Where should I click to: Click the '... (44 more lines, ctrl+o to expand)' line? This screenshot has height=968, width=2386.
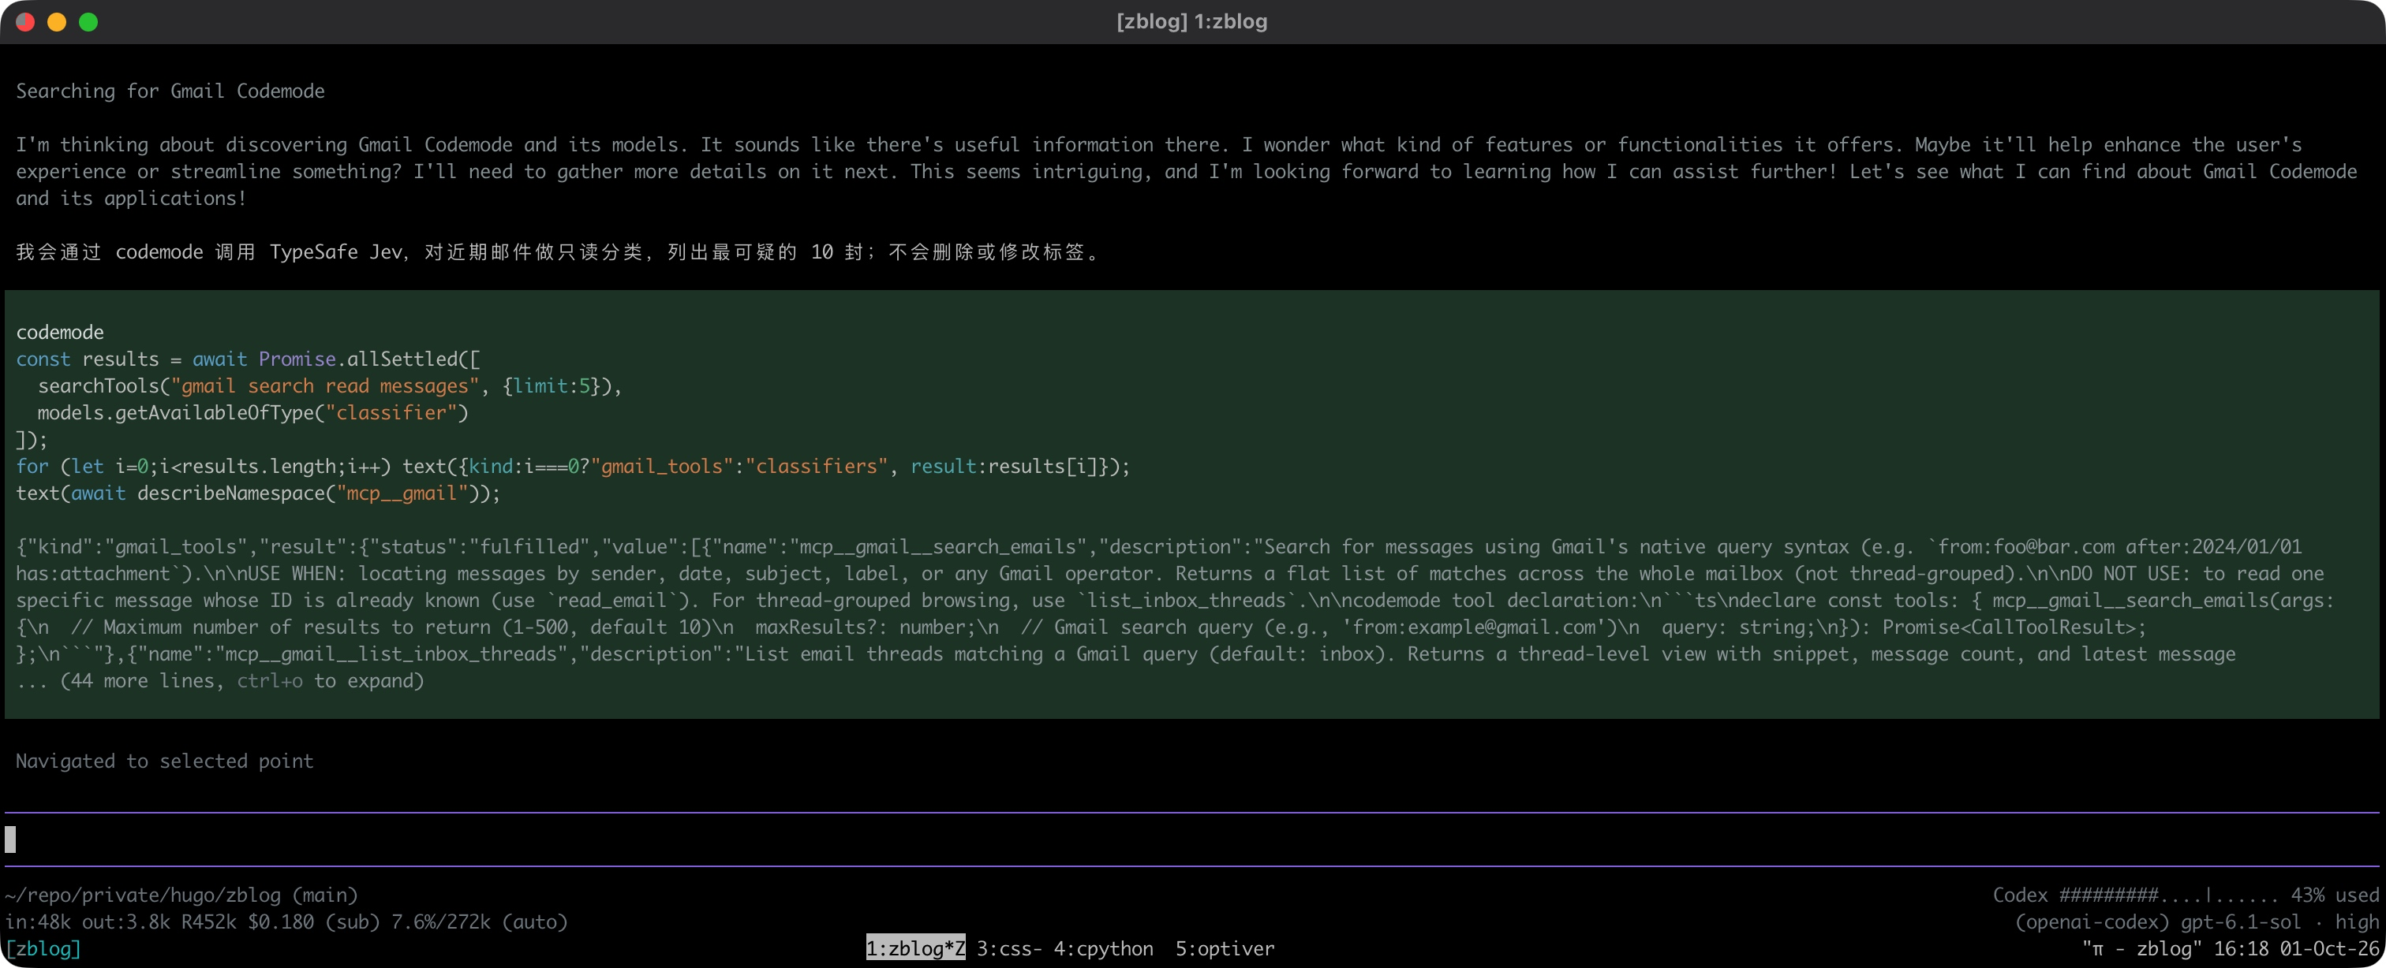point(219,680)
